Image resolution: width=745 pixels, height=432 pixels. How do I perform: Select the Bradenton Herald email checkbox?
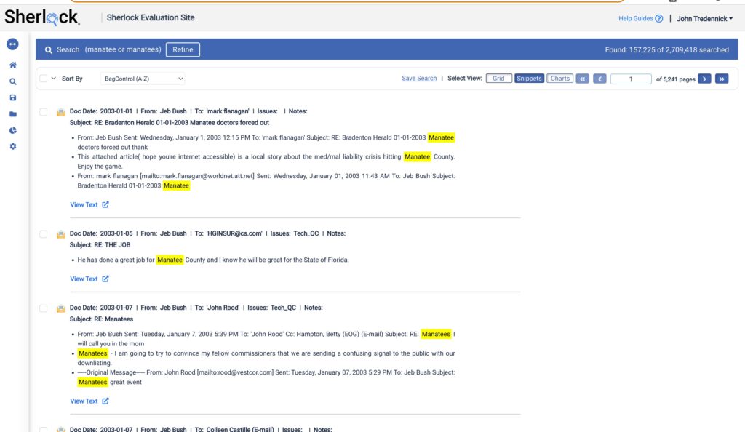pyautogui.click(x=44, y=112)
